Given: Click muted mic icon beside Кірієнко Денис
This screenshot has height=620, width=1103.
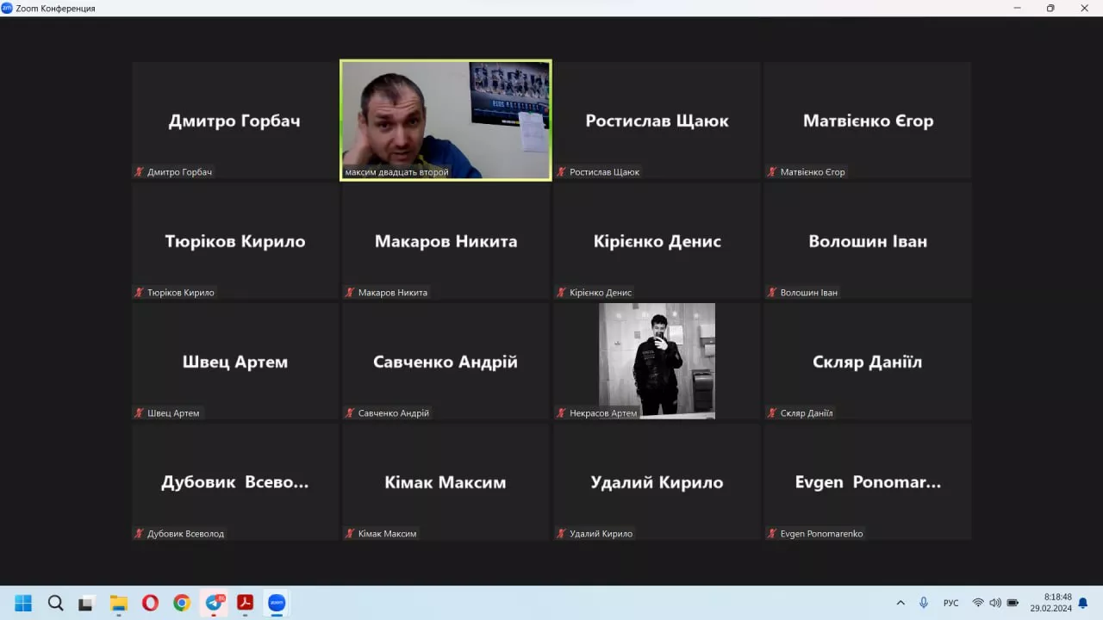Looking at the screenshot, I should coord(561,293).
